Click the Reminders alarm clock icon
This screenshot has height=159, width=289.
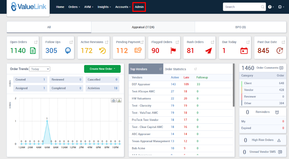pyautogui.click(x=277, y=112)
